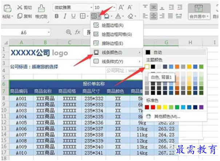Click the Copy (复制) icon
This screenshot has height=161, width=220.
coord(20,16)
